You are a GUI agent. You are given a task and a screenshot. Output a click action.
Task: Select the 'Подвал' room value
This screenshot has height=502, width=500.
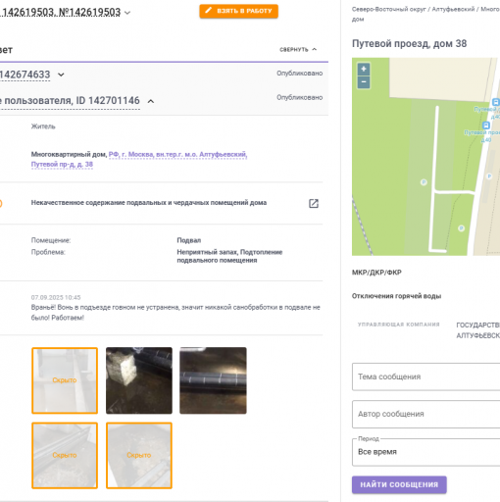tap(189, 240)
